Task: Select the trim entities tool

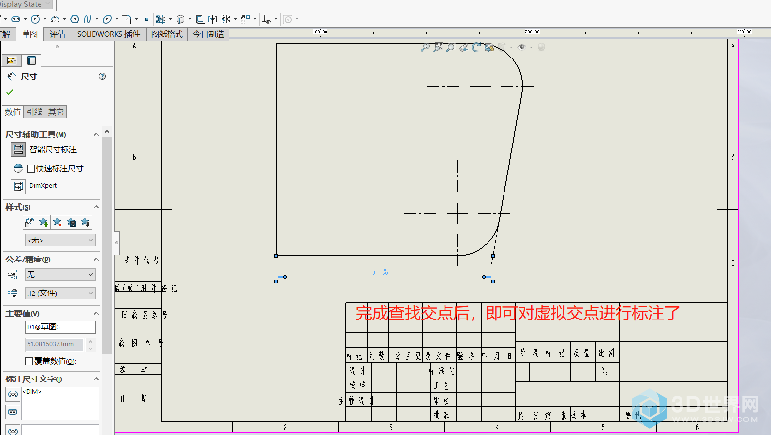Action: 160,19
